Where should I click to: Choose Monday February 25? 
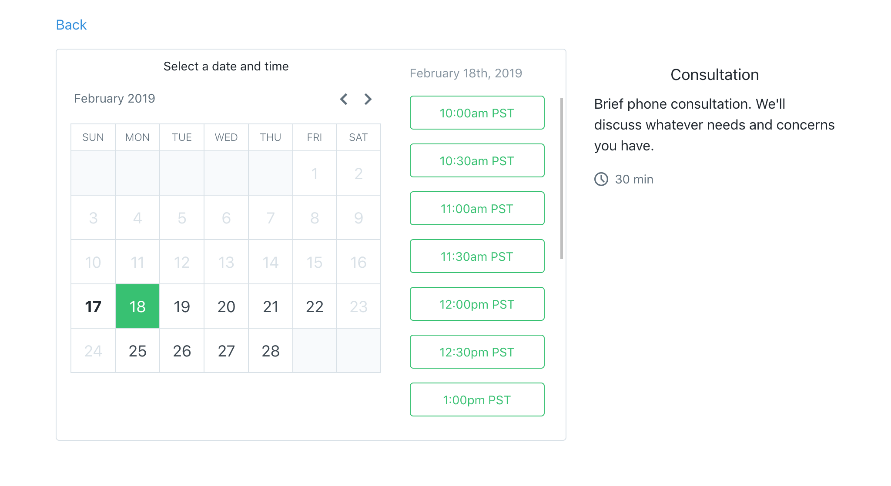pyautogui.click(x=137, y=351)
